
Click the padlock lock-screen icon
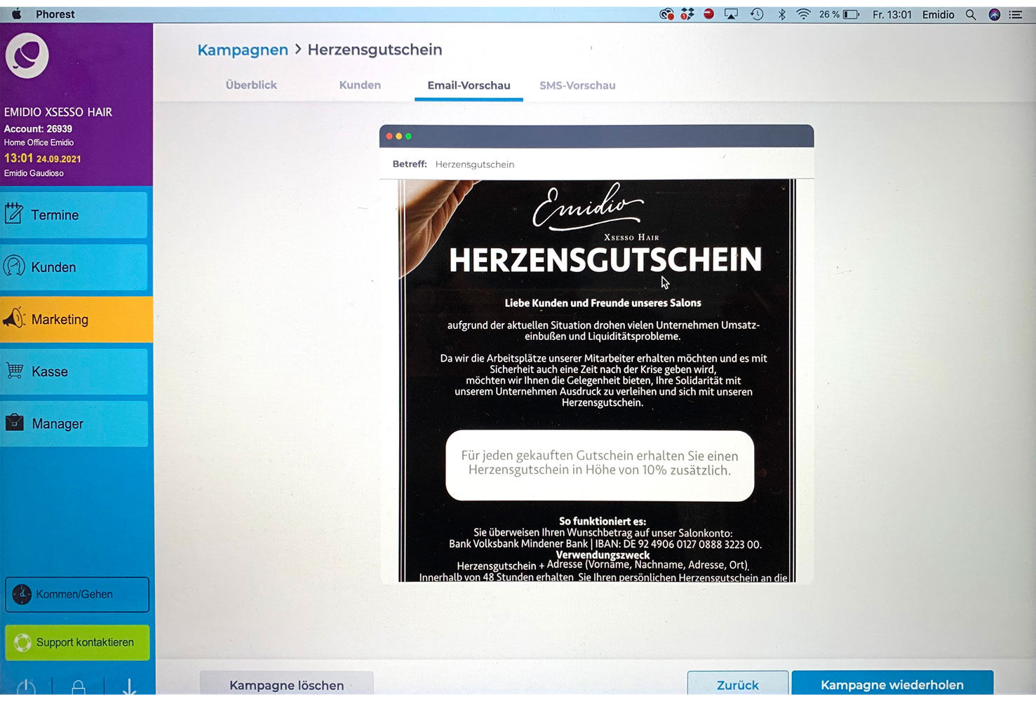point(79,688)
